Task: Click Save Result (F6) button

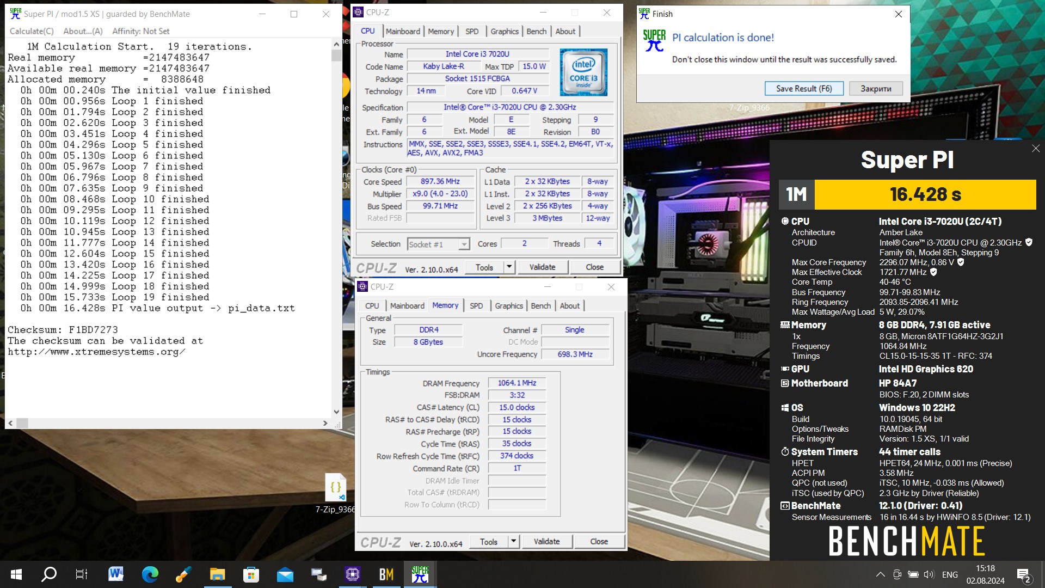Action: [x=804, y=88]
